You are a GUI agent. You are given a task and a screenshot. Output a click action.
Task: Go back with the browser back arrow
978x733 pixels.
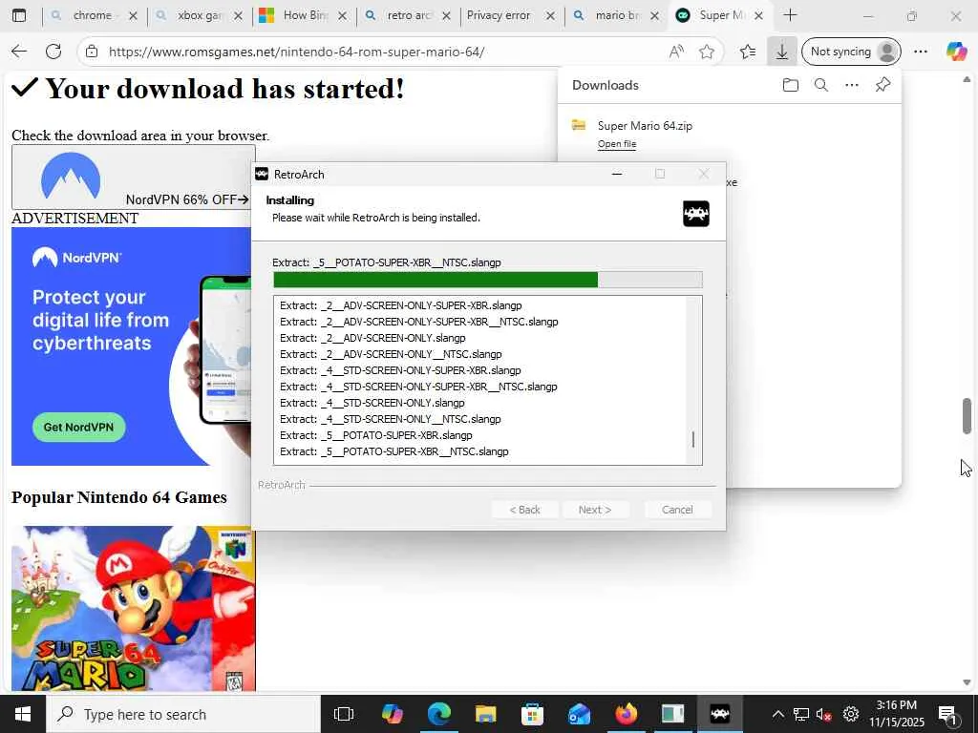coord(19,52)
